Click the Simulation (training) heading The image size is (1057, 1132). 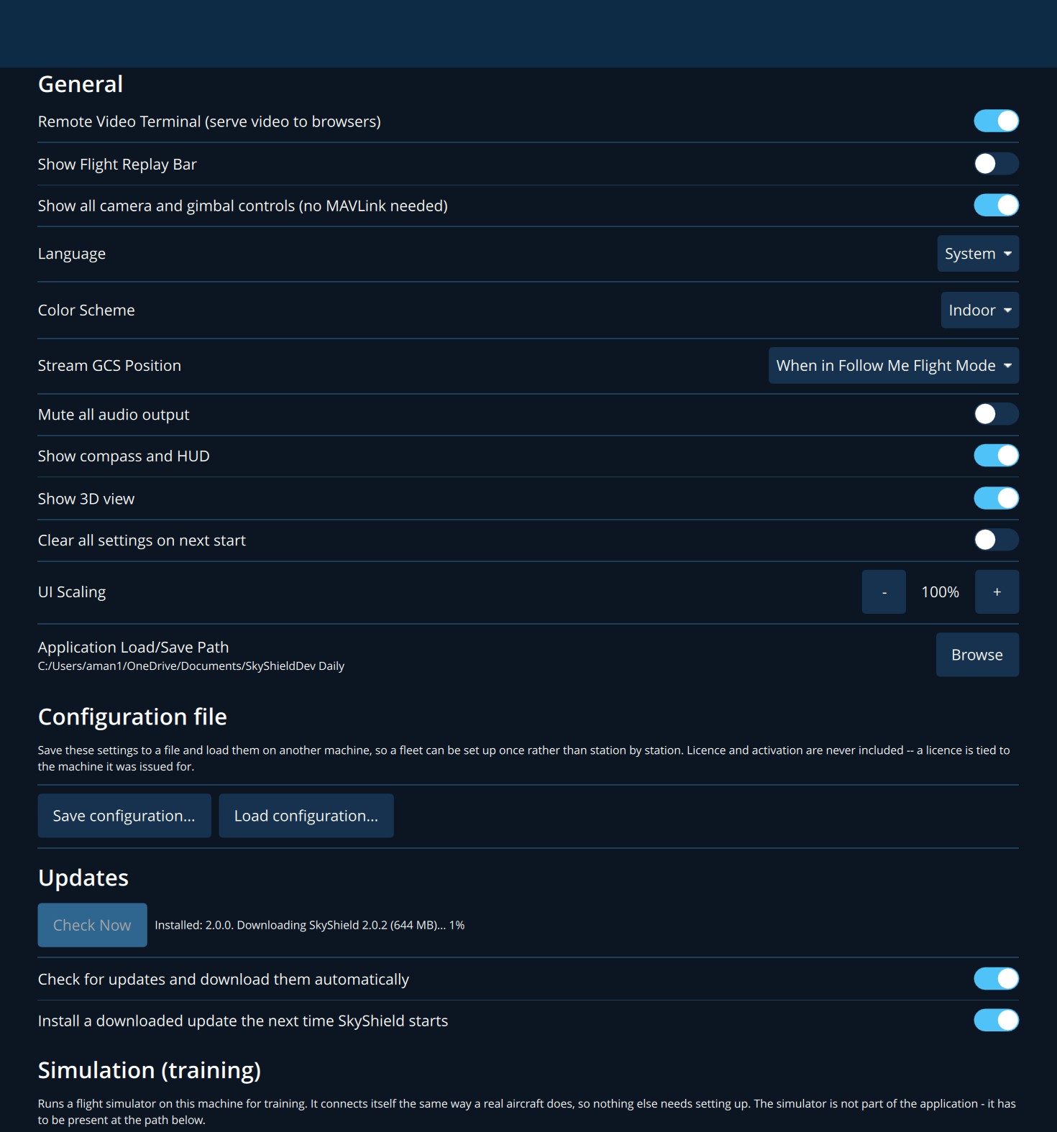coord(150,1070)
